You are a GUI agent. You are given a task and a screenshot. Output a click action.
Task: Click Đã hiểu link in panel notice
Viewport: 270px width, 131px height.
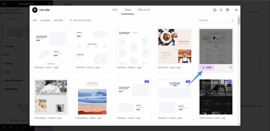[19, 35]
